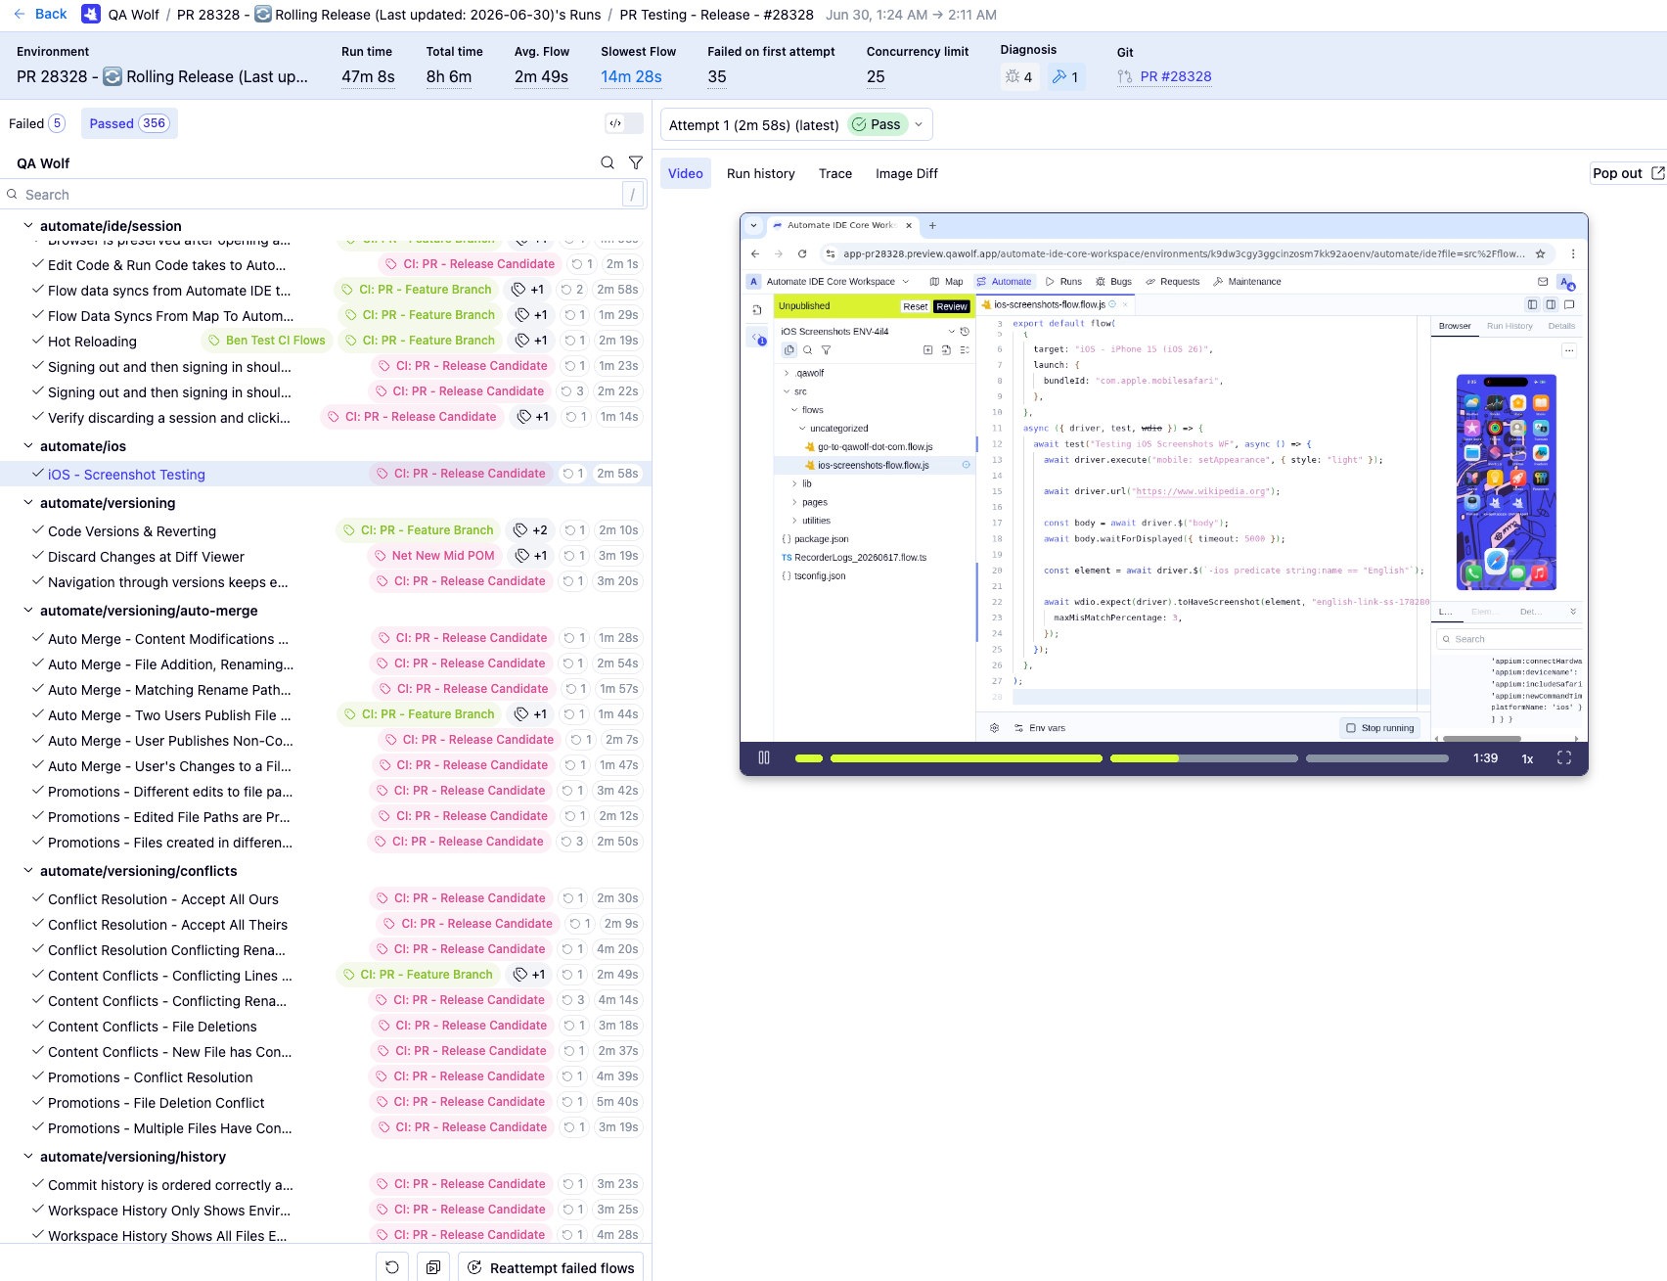Viewport: 1667px width, 1281px height.
Task: Seek to the first short video segment
Action: click(809, 758)
